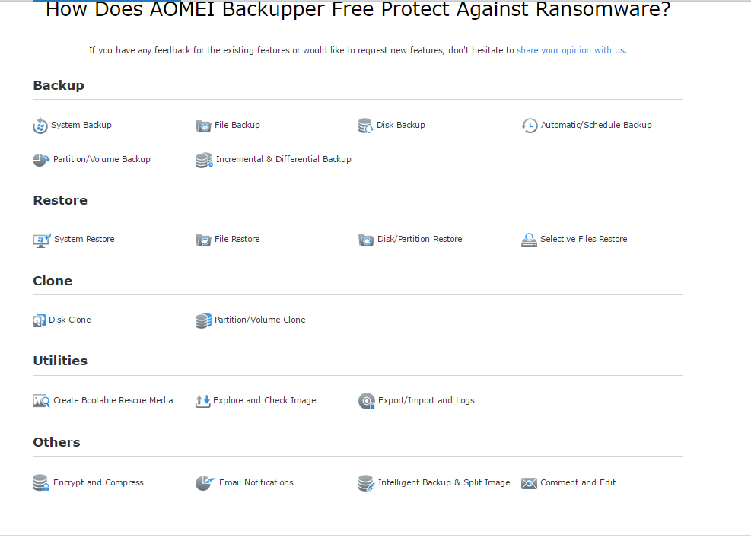This screenshot has width=751, height=541.
Task: Select Export/Import and Logs link
Action: [x=426, y=400]
